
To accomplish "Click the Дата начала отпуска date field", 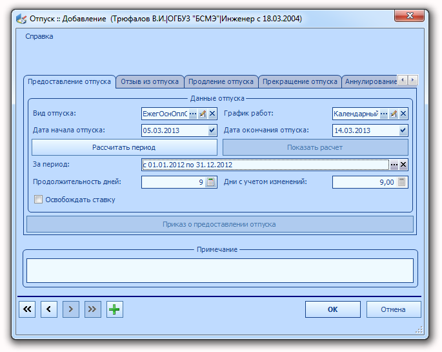I will point(174,130).
